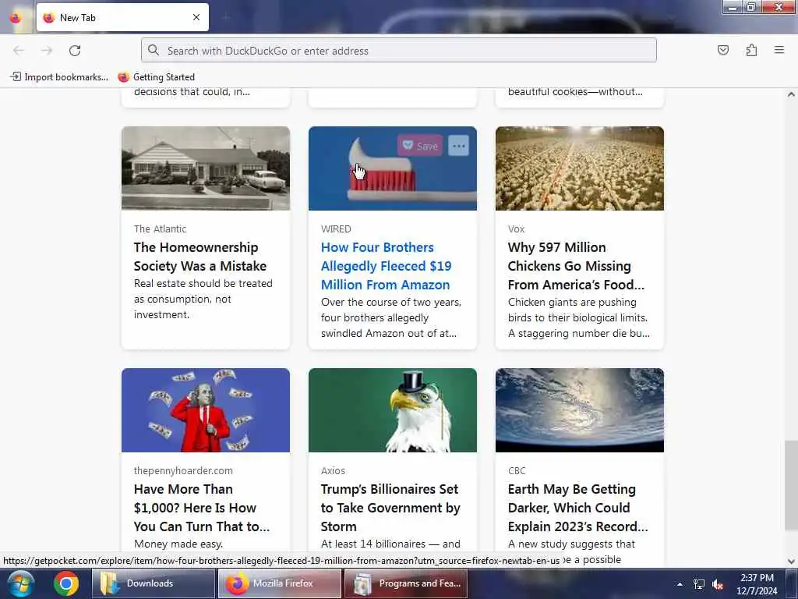Switch to Downloads taskbar window
Screen dimensions: 798x599
[x=154, y=583]
